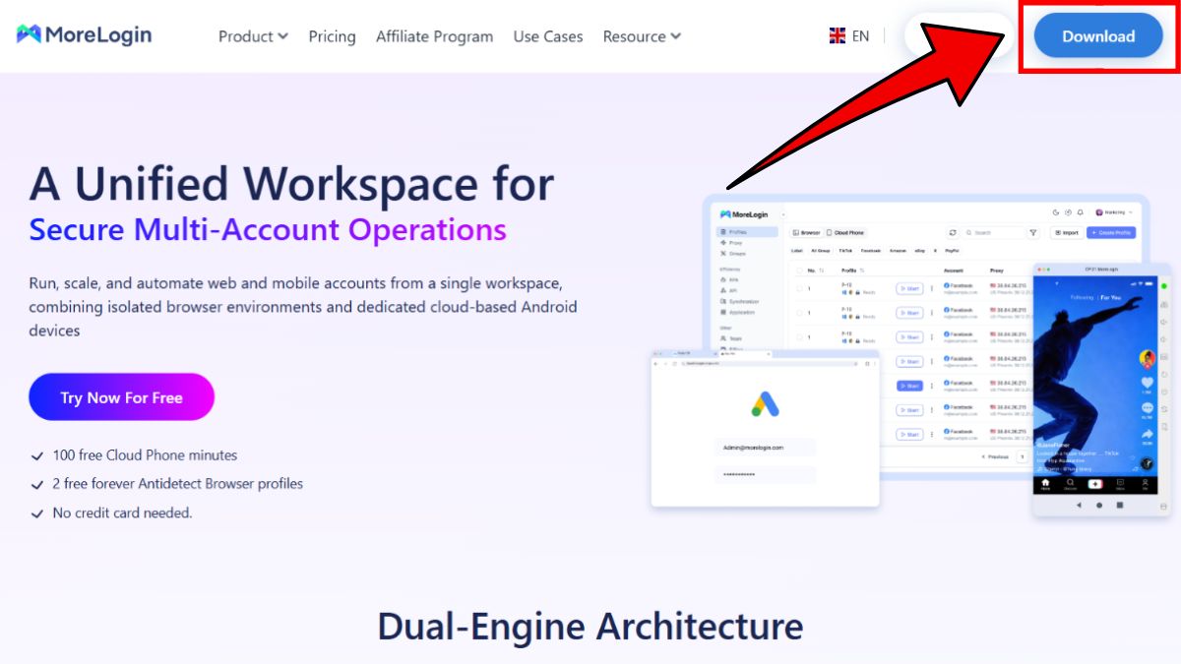Click 'No credit card needed.' text
Viewport: 1181px width, 664px height.
pyautogui.click(x=122, y=513)
